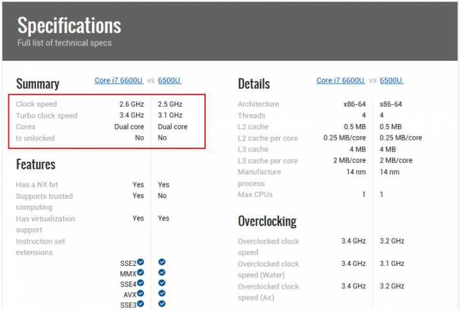
Task: Click the 3.1 GHz value in the Turbo clock speed row
Action: click(170, 115)
